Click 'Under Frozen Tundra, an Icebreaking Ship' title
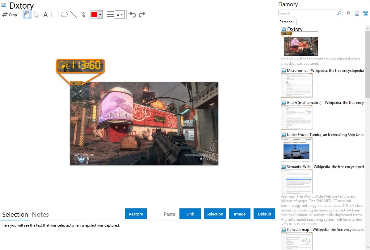Viewport: 370px width, 250px height. click(326, 134)
